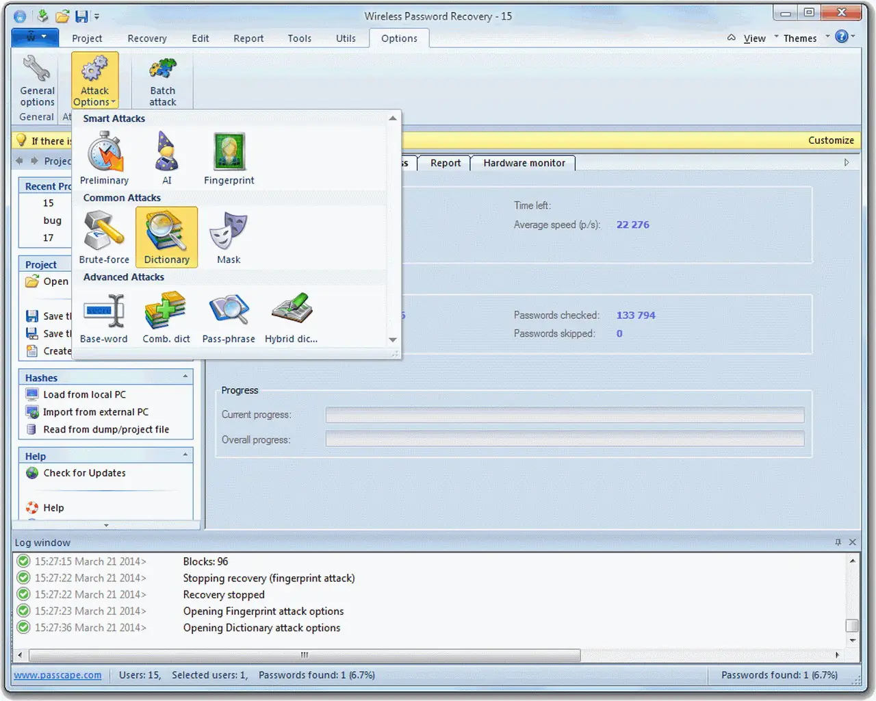Open the Tools ribbon tab
This screenshot has width=876, height=701.
pos(300,38)
